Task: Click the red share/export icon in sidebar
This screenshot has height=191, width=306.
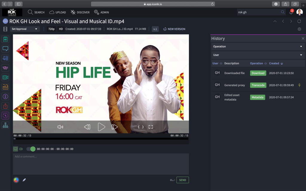Action: tap(5, 106)
